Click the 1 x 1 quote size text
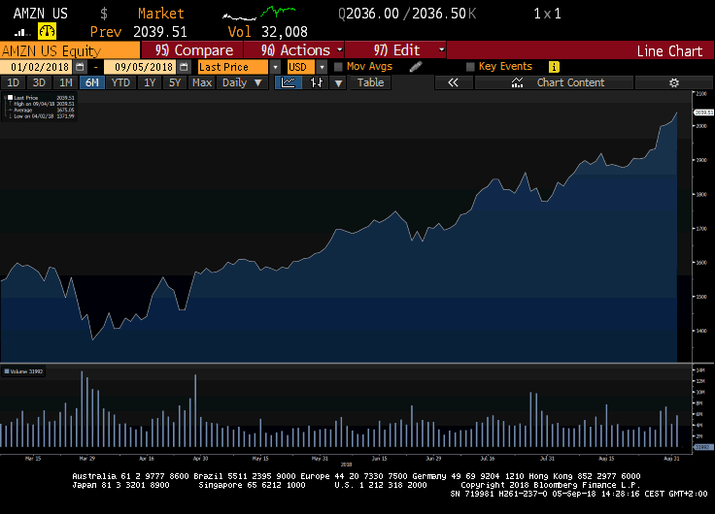715x514 pixels. point(547,14)
